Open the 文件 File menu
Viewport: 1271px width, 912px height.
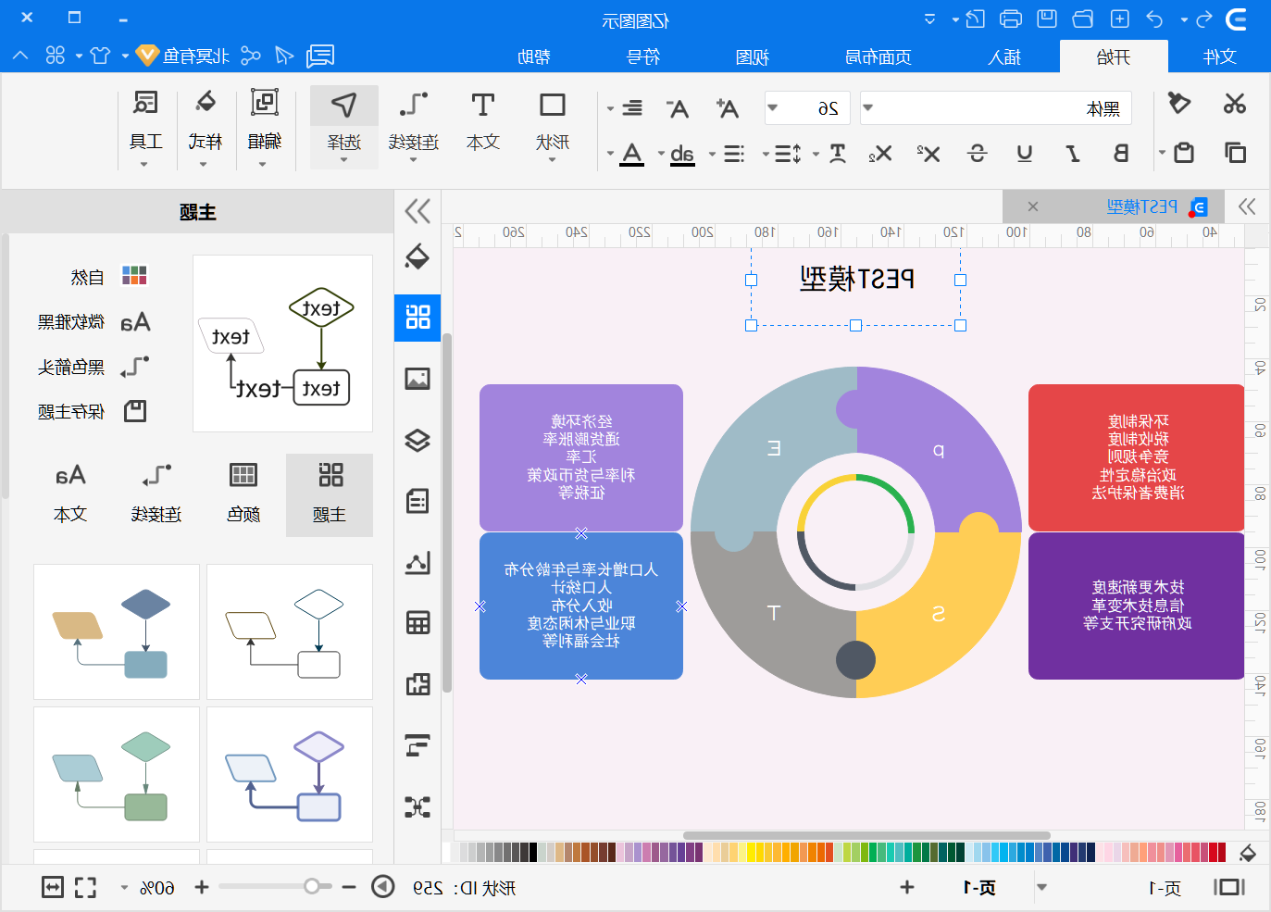1219,56
